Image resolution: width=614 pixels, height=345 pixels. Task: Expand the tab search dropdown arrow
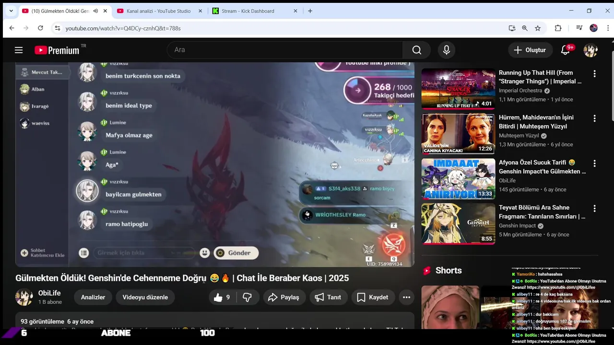coord(11,11)
